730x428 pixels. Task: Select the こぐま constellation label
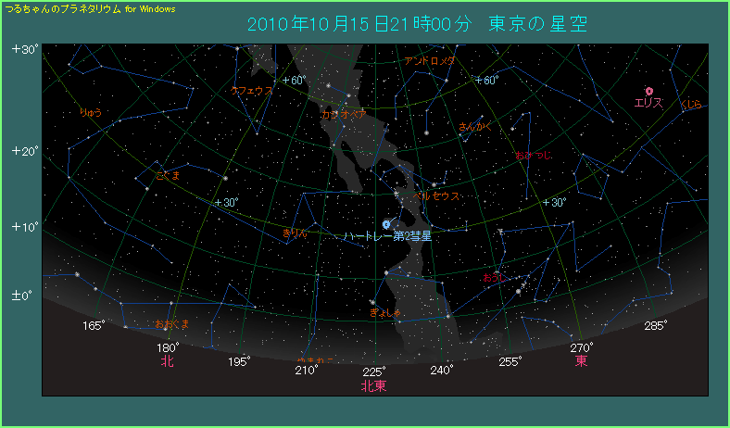point(169,175)
